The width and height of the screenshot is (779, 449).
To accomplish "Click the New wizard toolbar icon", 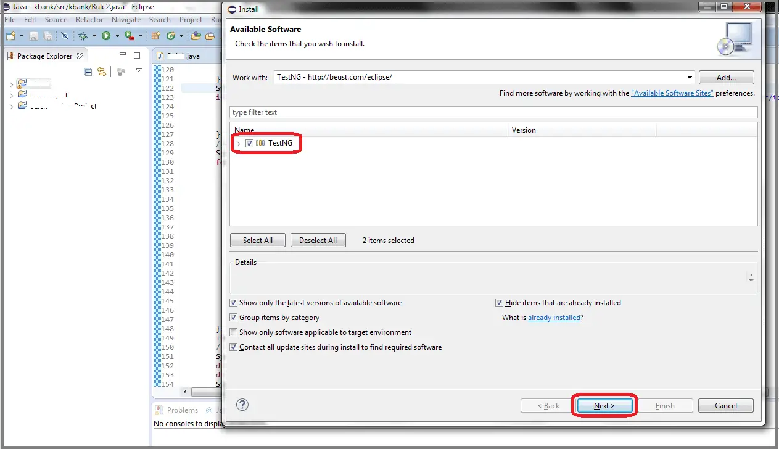I will point(10,36).
